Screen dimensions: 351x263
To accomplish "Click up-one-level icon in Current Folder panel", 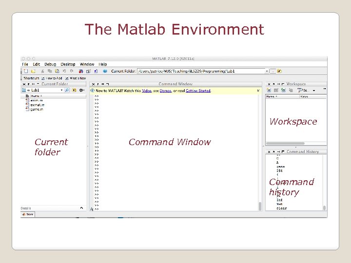I will tap(74, 90).
